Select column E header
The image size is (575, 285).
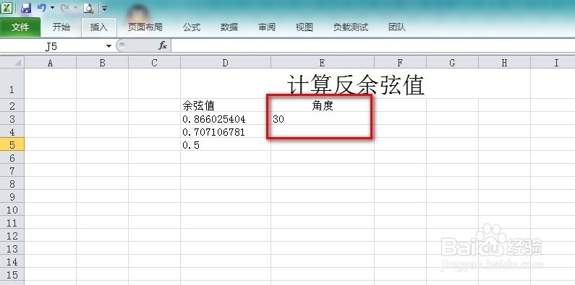tap(323, 63)
